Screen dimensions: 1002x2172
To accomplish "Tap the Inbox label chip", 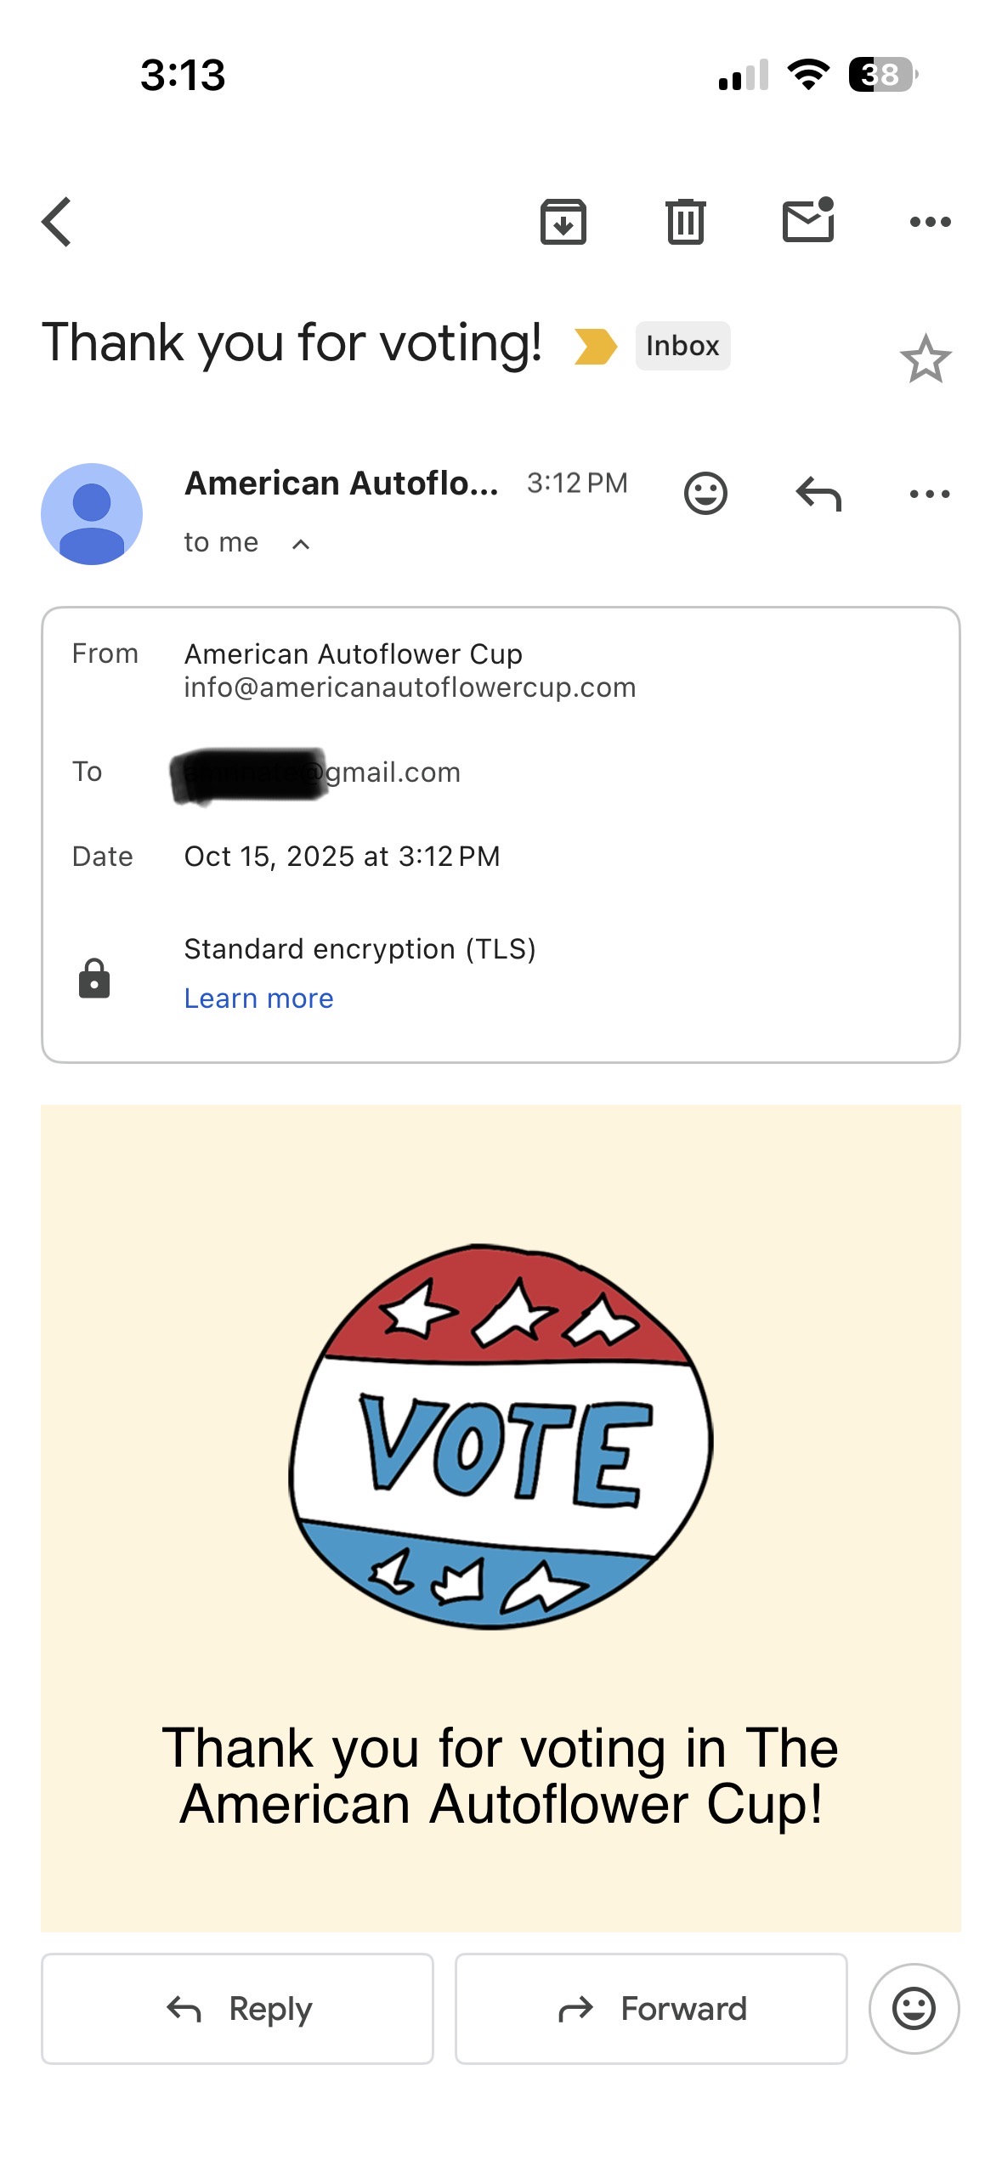I will 682,346.
